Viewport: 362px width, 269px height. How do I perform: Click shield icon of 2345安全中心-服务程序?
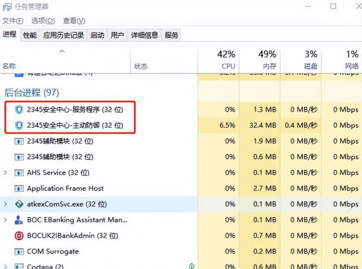click(19, 110)
